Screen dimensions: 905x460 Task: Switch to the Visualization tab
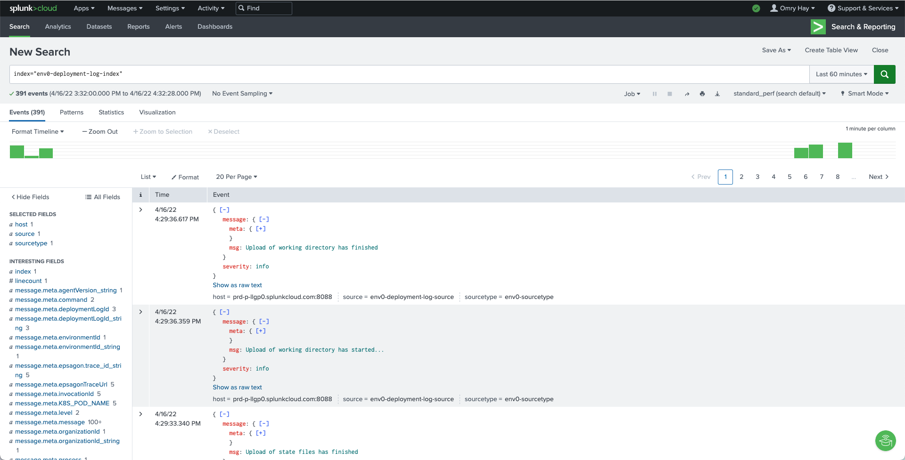[x=157, y=113]
